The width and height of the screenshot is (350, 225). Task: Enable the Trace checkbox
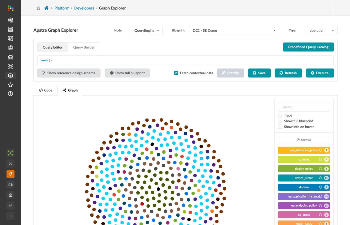pyautogui.click(x=280, y=115)
